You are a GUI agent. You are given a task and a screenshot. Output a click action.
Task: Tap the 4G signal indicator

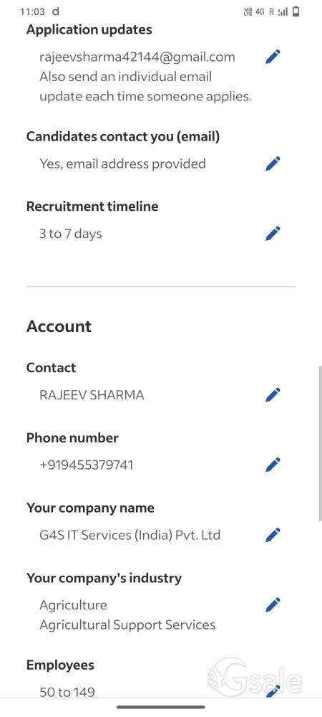pos(260,12)
